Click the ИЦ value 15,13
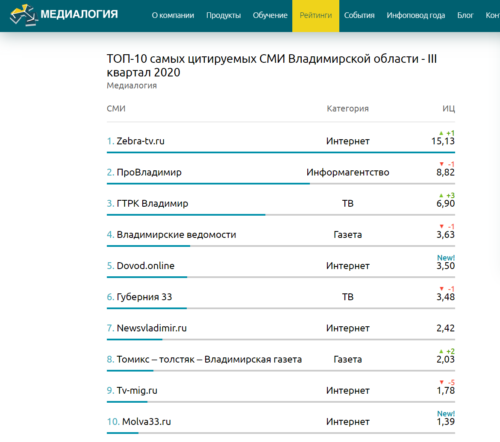Viewport: 500px width, 442px height. pyautogui.click(x=443, y=141)
